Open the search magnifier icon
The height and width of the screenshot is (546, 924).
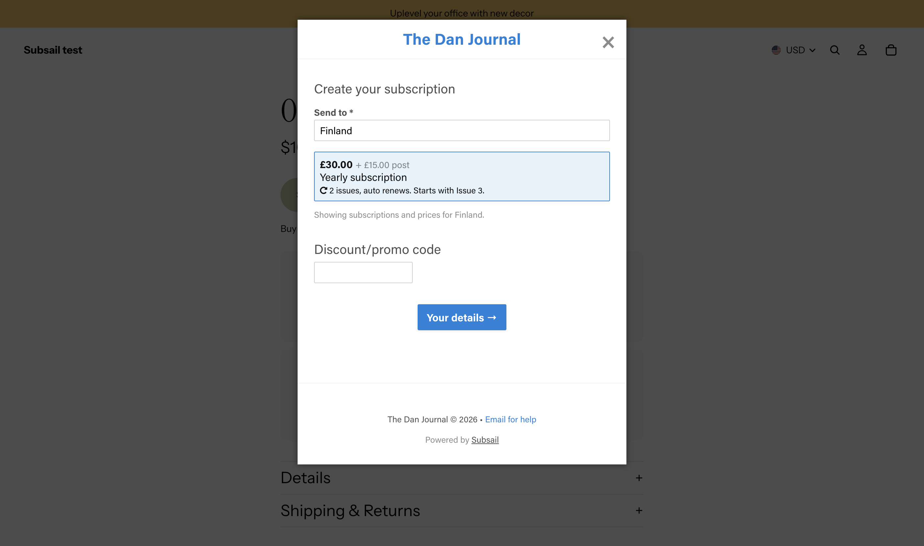(x=835, y=50)
